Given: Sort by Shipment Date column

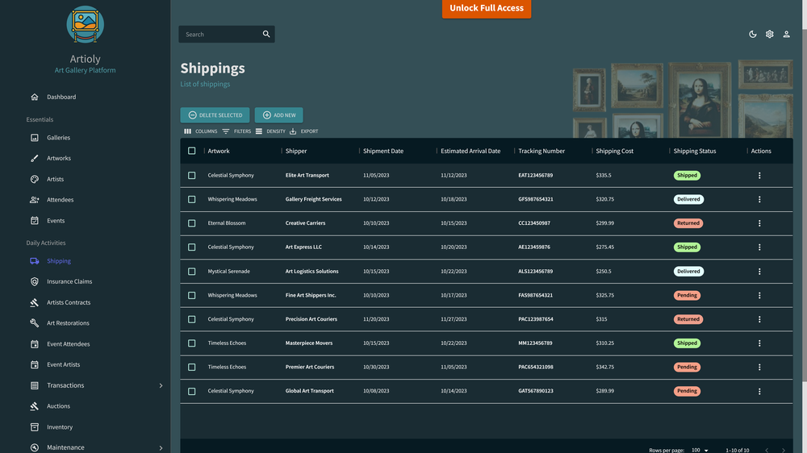Looking at the screenshot, I should (x=383, y=151).
